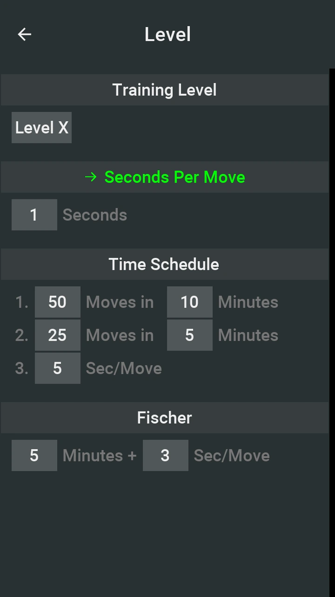Image resolution: width=335 pixels, height=597 pixels.
Task: Click the Level page title
Action: coord(167,35)
